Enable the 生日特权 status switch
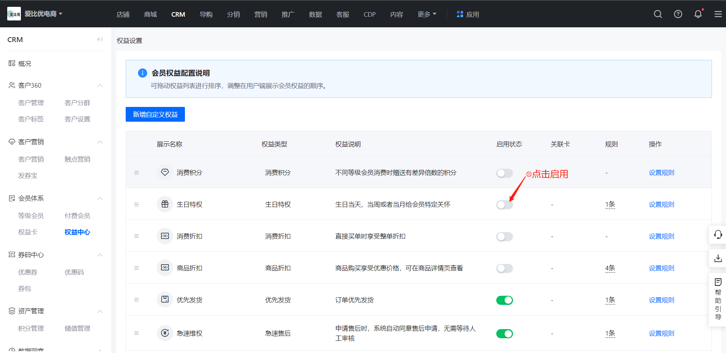Image resolution: width=726 pixels, height=353 pixels. point(504,205)
